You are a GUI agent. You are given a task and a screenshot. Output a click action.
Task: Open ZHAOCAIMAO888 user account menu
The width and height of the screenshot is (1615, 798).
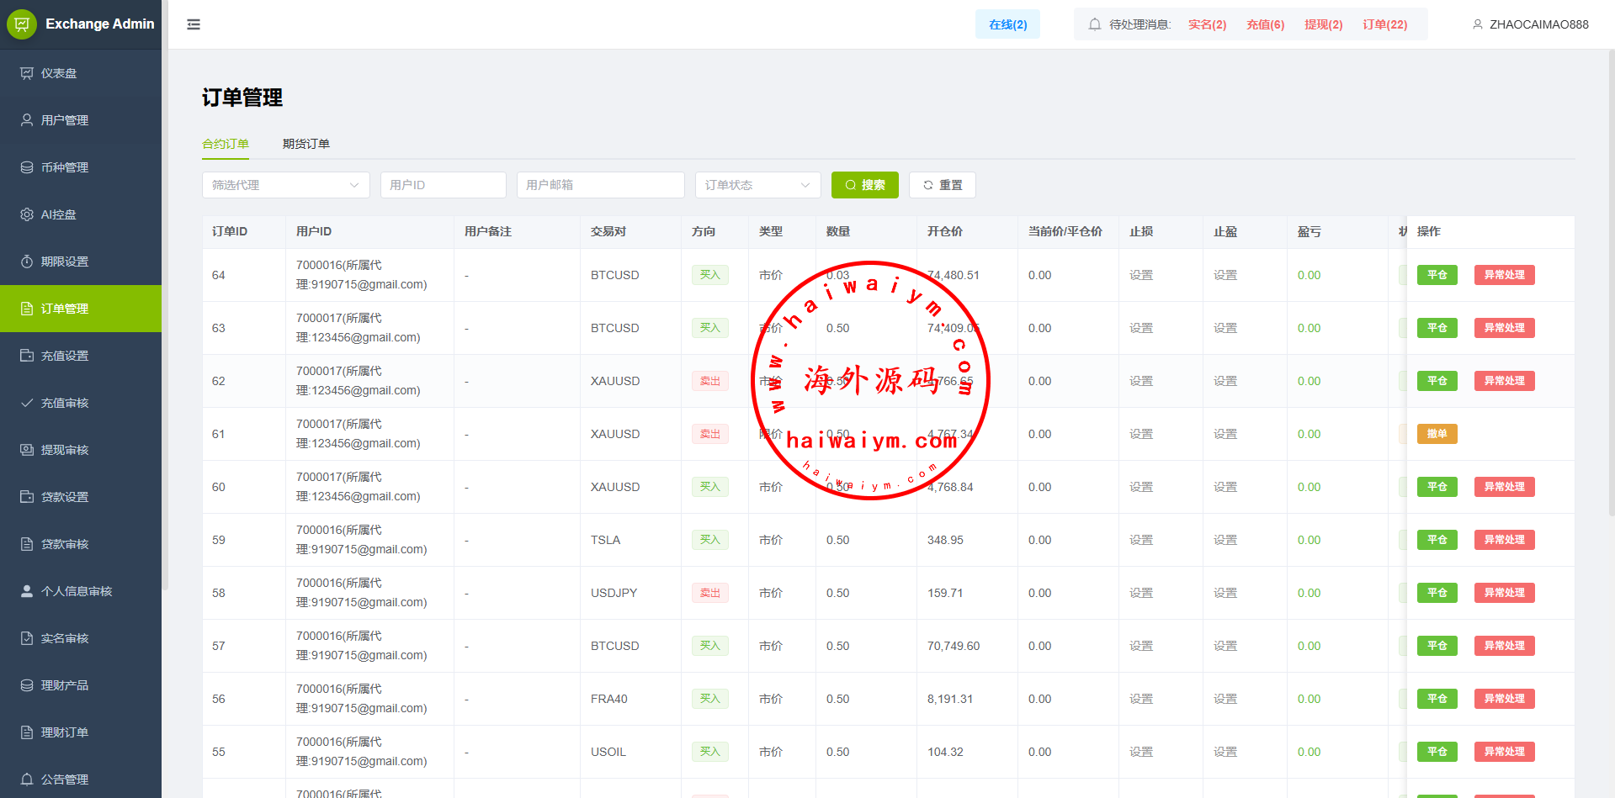click(1530, 24)
